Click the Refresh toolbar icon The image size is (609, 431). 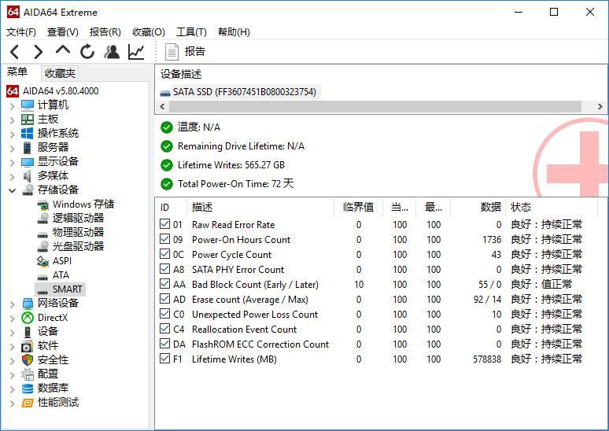coord(87,52)
